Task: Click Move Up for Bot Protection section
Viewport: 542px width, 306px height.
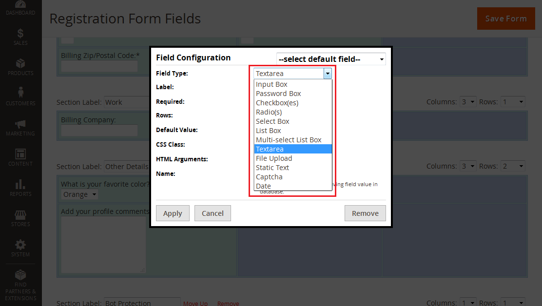Action: [195, 303]
